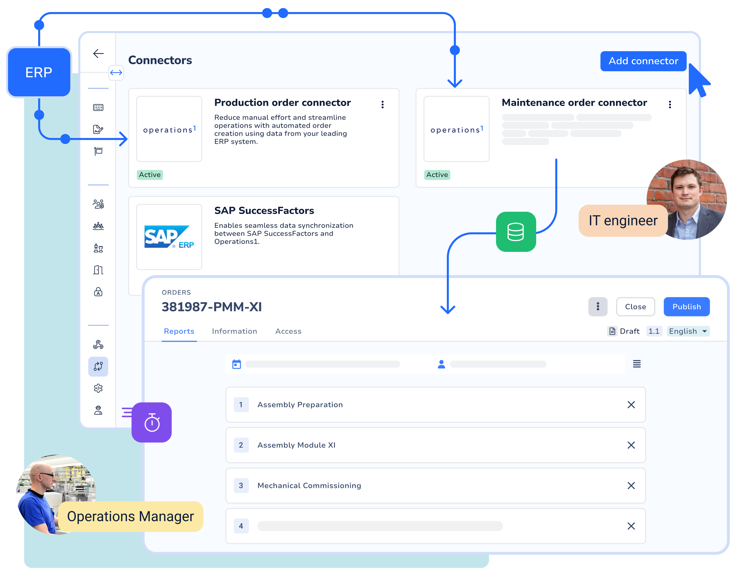The width and height of the screenshot is (735, 576).
Task: Switch to the Access tab
Action: [x=288, y=331]
